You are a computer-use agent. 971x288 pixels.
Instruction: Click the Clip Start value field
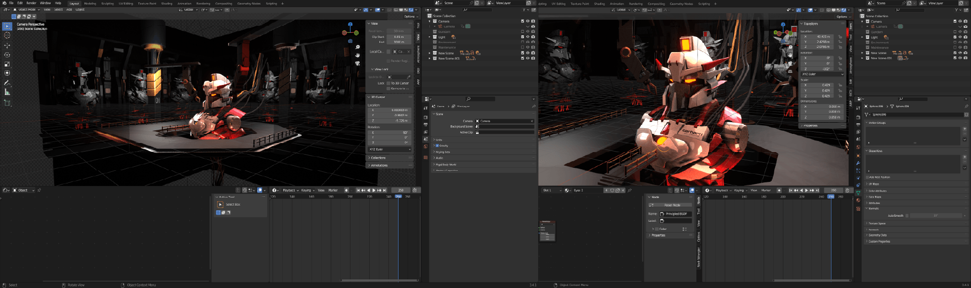(x=399, y=37)
